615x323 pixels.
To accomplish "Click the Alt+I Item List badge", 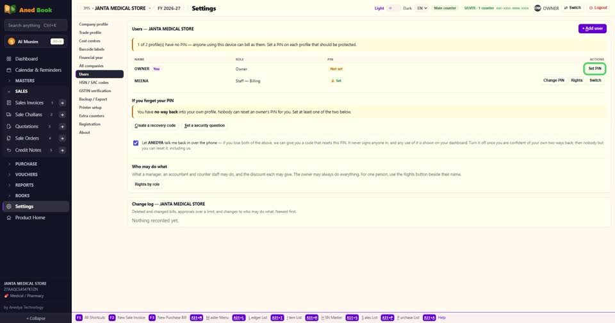I will (x=277, y=317).
